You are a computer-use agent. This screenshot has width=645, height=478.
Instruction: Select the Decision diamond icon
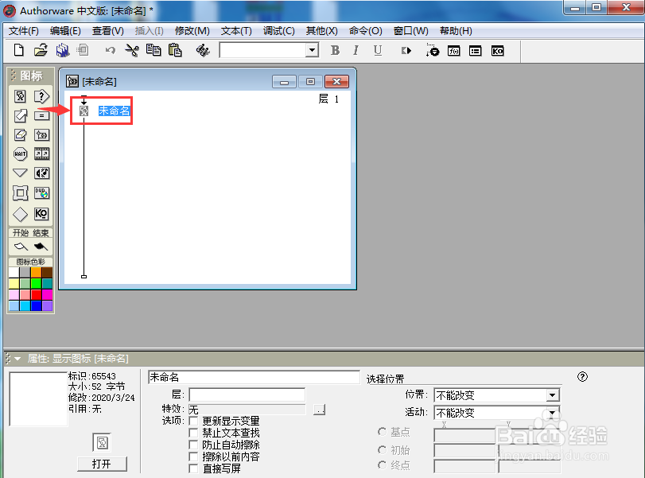tap(20, 214)
